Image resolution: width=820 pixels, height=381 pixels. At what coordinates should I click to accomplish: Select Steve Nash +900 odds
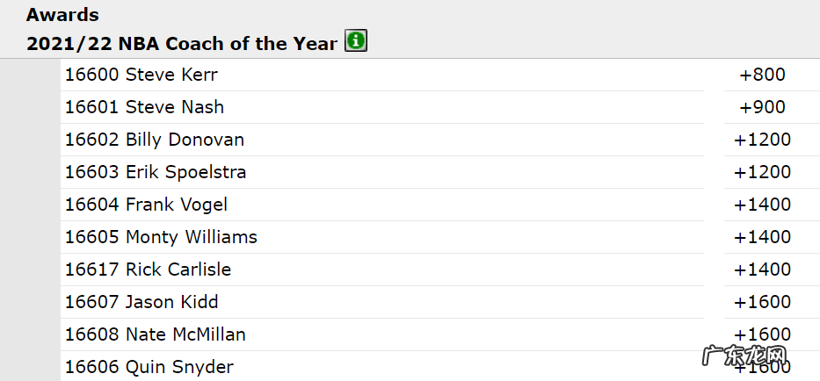coord(762,107)
